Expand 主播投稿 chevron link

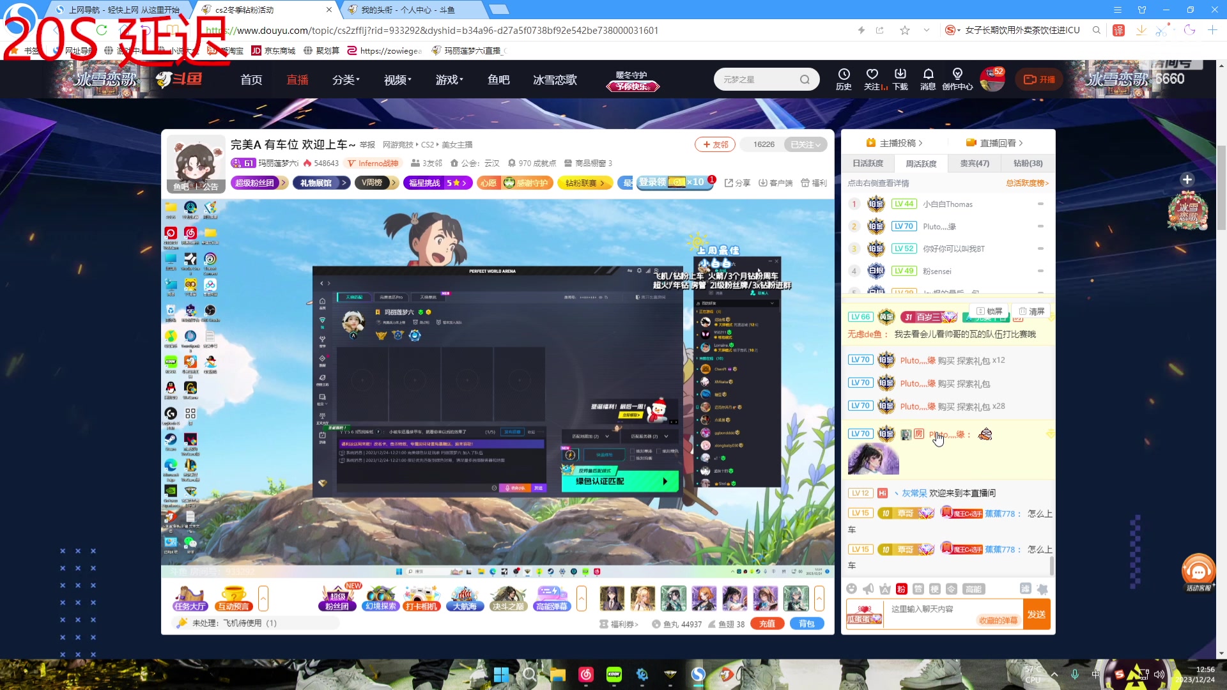pos(894,143)
